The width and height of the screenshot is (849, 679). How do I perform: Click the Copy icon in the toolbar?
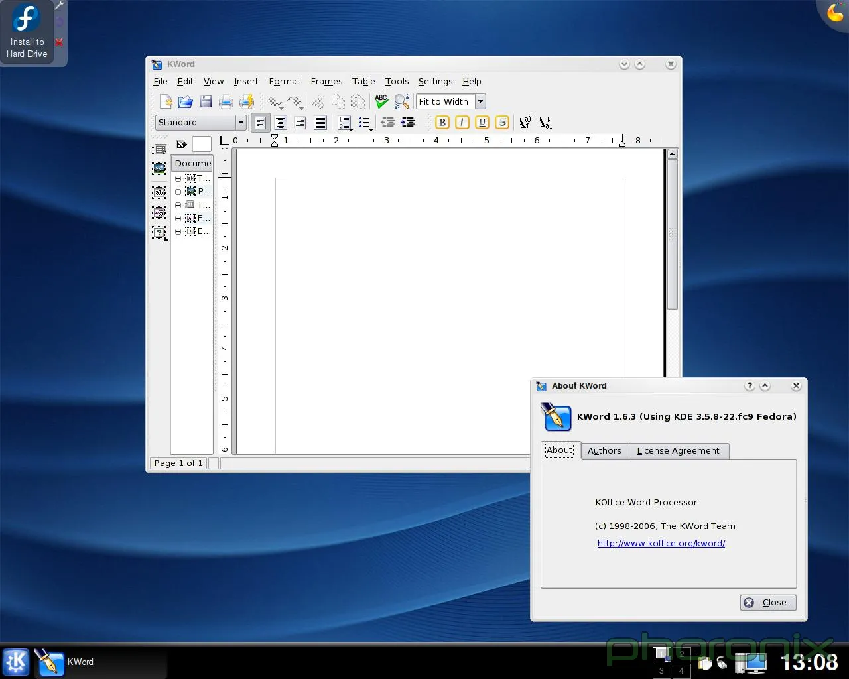(x=338, y=101)
